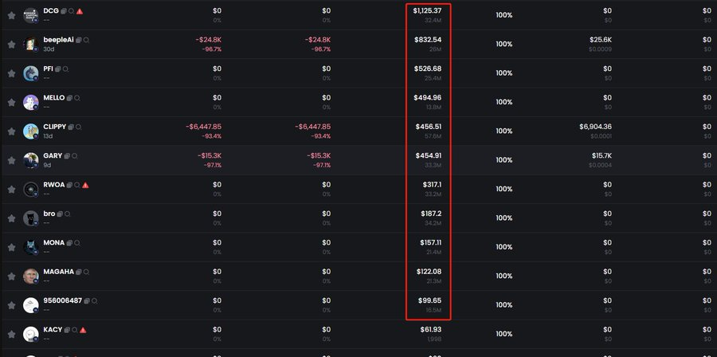Toggle the star for PFI
The width and height of the screenshot is (717, 357).
(x=11, y=73)
